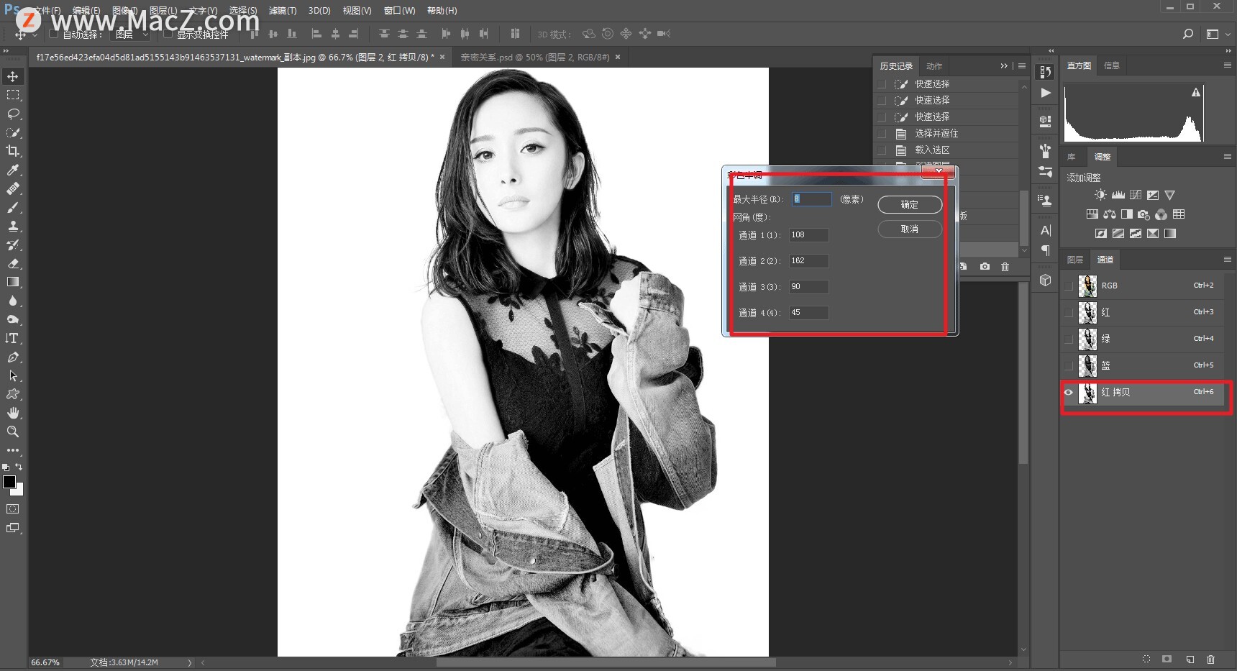Toggle Quick Mask mode icon
1237x671 pixels.
(x=13, y=508)
